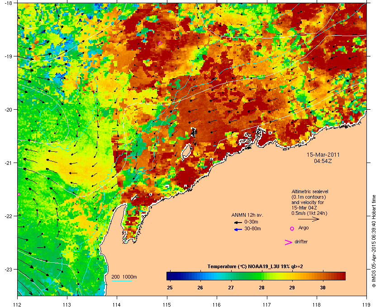
Task: Click the latitude axis label -18
Action: [x=9, y=3]
